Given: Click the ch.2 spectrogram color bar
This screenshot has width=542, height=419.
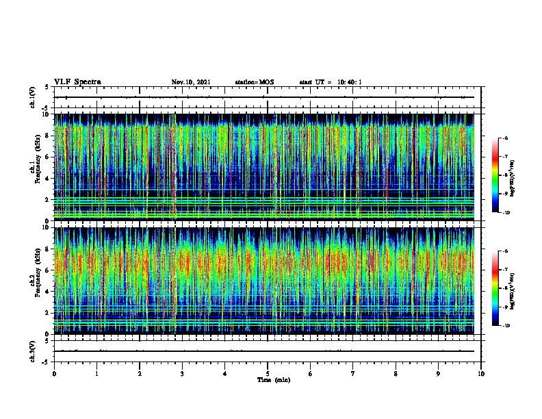Looking at the screenshot, I should [495, 288].
